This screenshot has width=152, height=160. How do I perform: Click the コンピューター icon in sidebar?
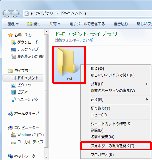[10, 128]
